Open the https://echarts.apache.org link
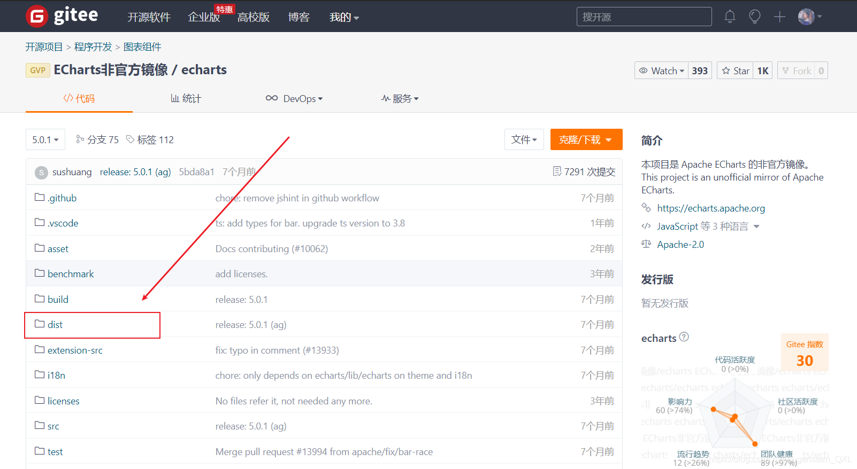857x469 pixels. 711,208
